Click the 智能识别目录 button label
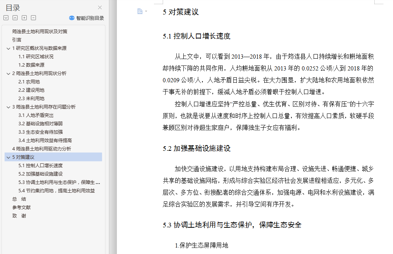393x254 pixels. 90,18
